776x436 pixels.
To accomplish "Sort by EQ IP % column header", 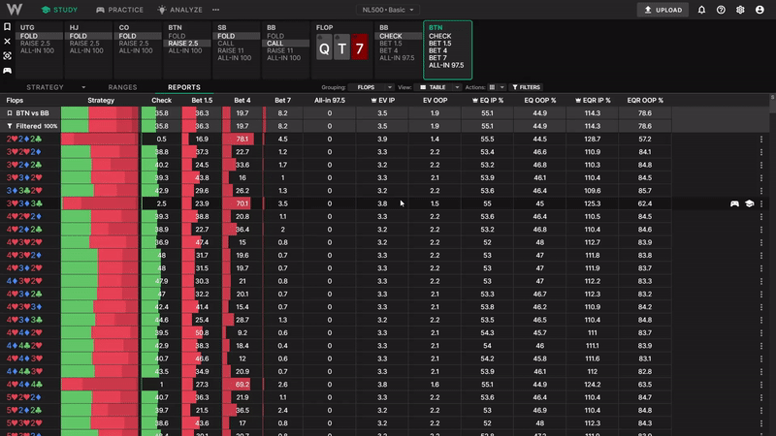I will pos(488,100).
